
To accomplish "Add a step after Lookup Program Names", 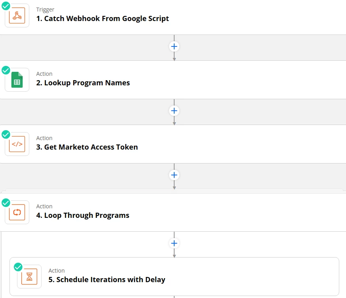I will coord(174,111).
